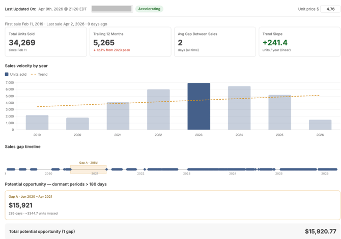Open the Trailing 12 Months card
This screenshot has width=341, height=239.
[x=130, y=42]
